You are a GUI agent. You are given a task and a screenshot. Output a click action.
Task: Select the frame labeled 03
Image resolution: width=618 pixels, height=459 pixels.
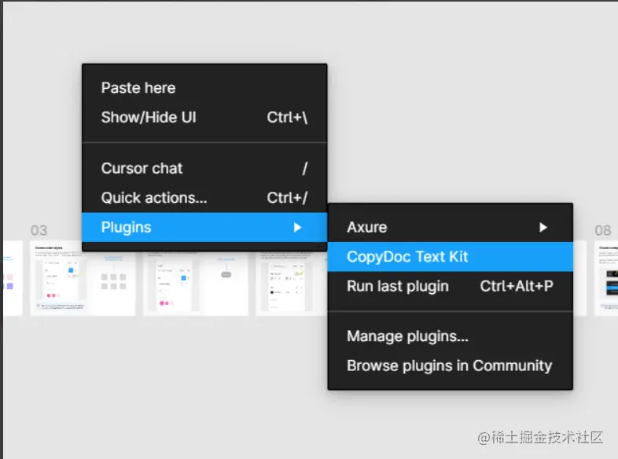point(39,230)
